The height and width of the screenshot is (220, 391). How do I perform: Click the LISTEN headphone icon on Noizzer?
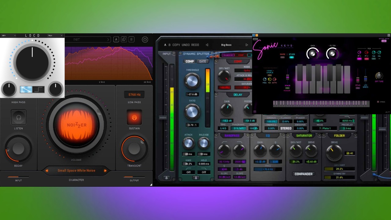point(18,117)
